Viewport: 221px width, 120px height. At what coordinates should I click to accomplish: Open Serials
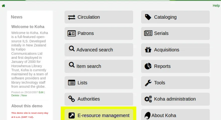click(175, 33)
